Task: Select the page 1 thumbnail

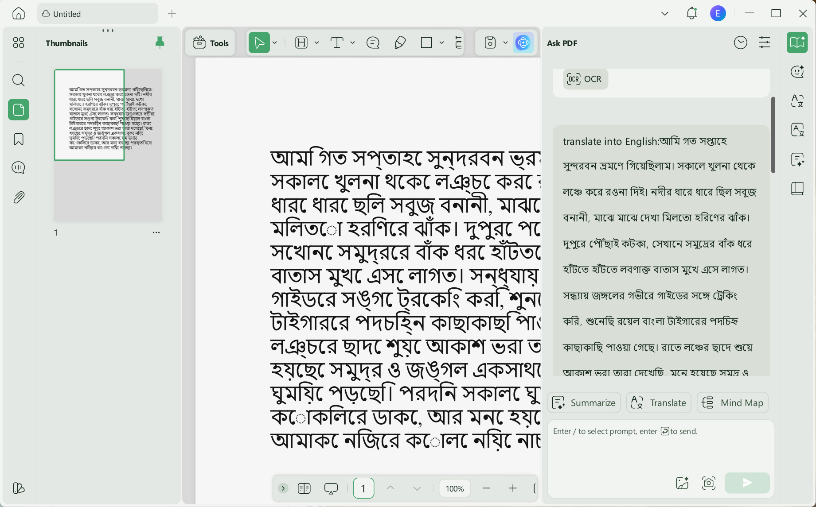Action: (108, 145)
